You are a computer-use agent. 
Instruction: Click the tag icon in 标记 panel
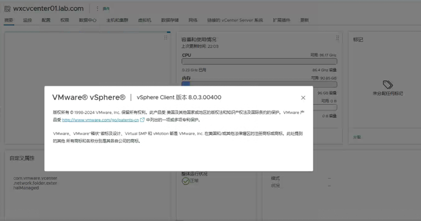(x=388, y=85)
